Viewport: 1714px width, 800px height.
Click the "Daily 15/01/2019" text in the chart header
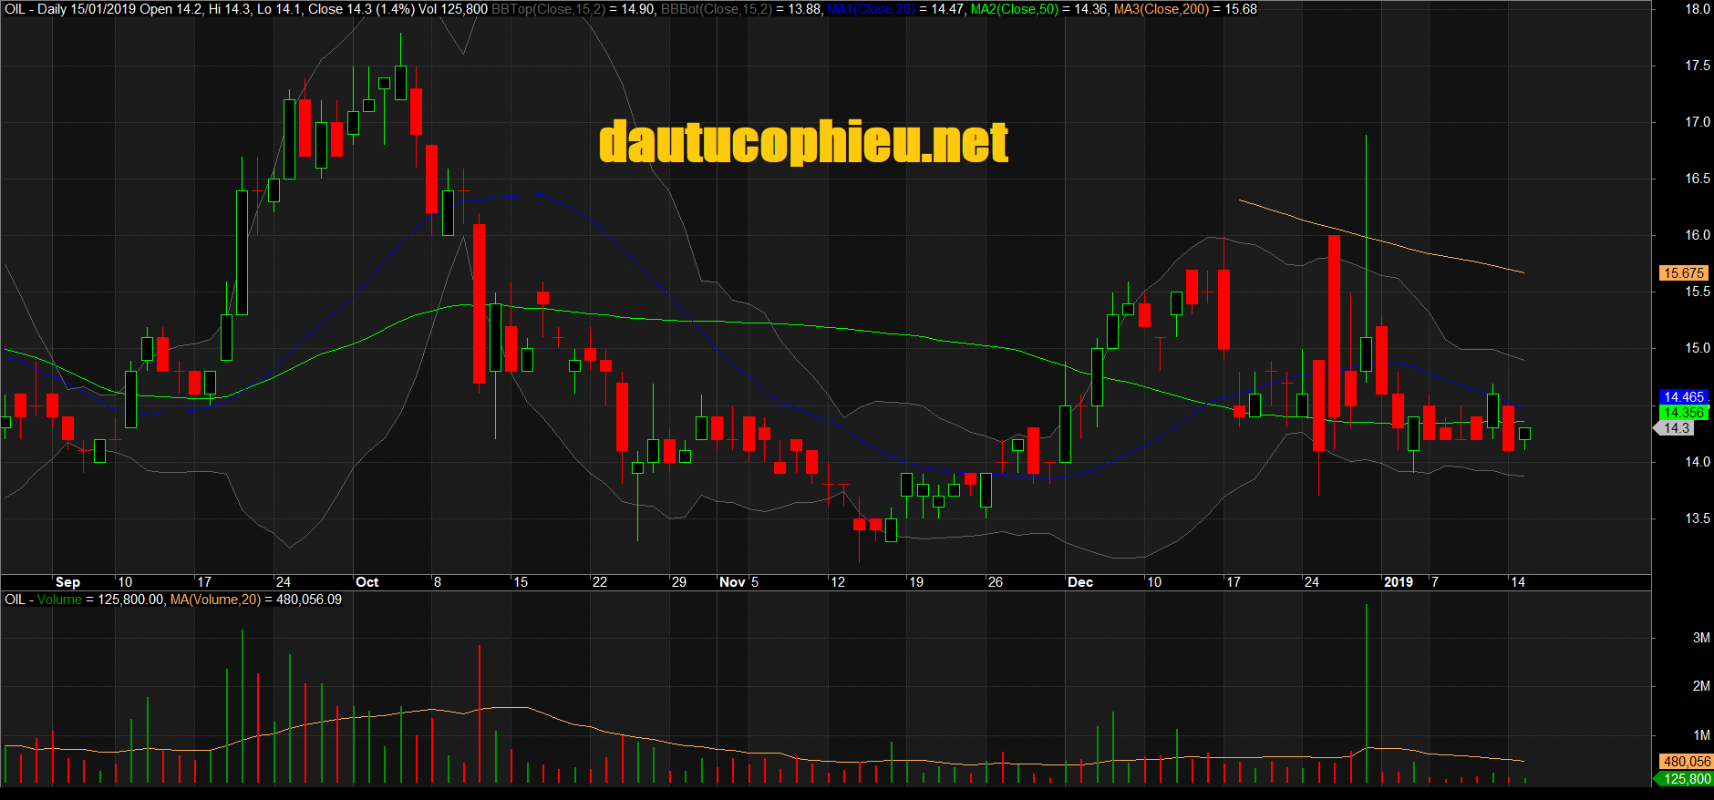click(87, 9)
